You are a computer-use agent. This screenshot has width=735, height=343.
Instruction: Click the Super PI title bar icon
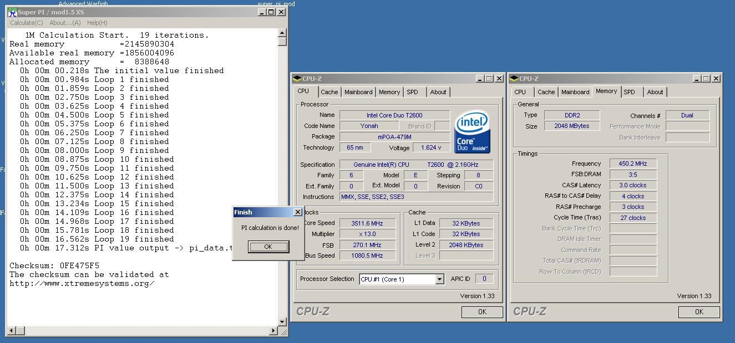click(12, 12)
